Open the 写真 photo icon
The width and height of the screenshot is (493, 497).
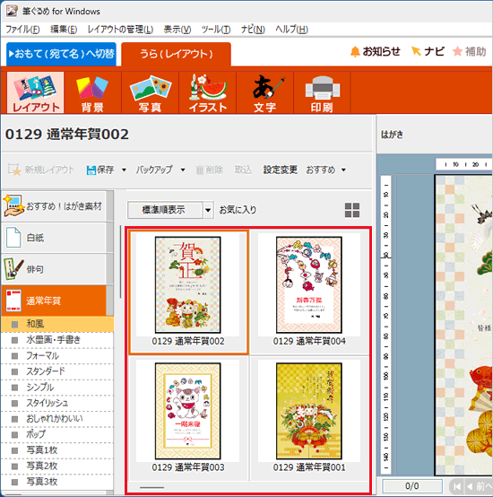click(x=150, y=92)
